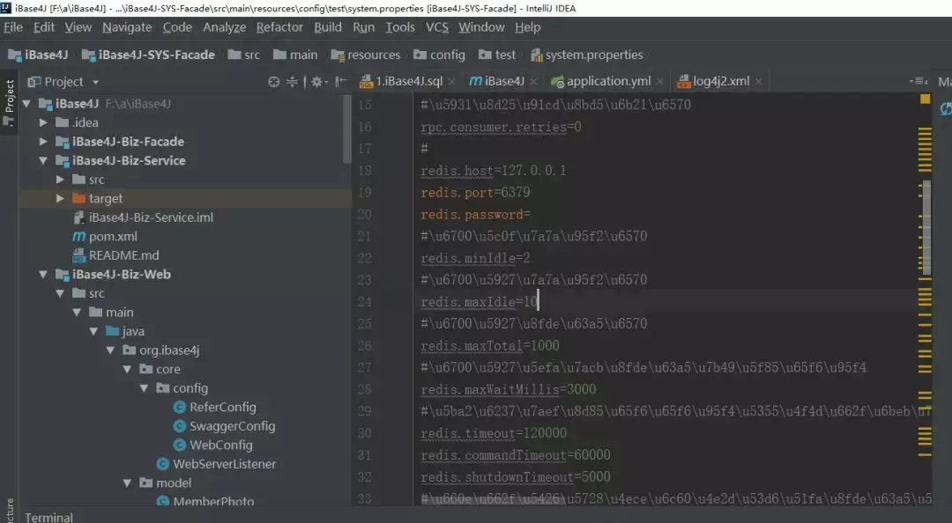Open the Build menu
Screen dimensions: 952x523
[x=328, y=27]
